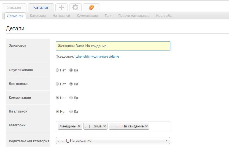Open the plus icon tab

click(61, 7)
